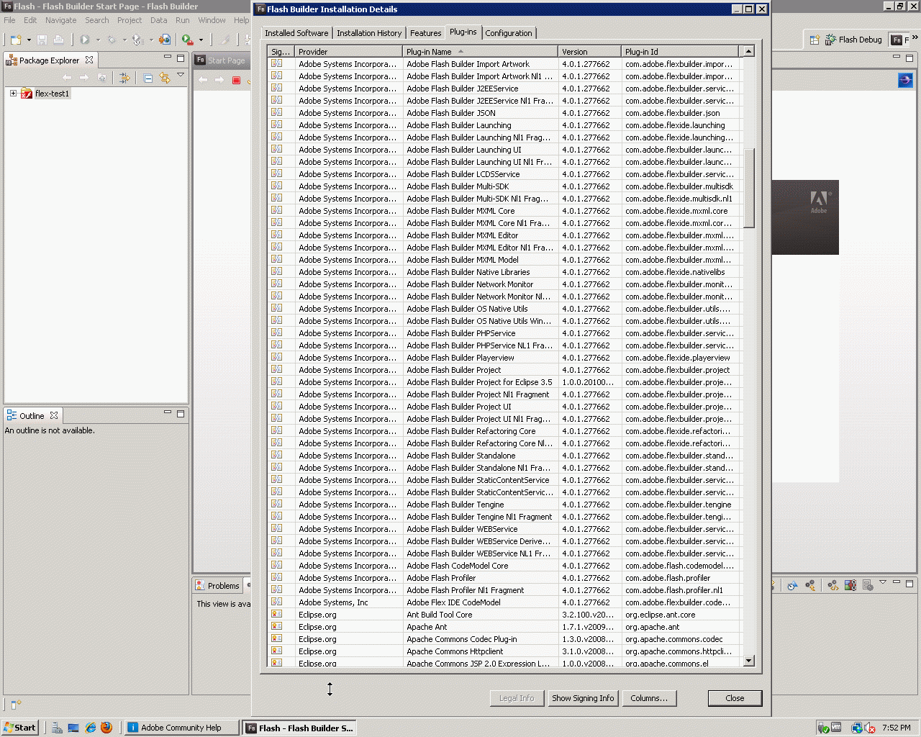Image resolution: width=921 pixels, height=737 pixels.
Task: Open the Features tab
Action: pyautogui.click(x=426, y=33)
